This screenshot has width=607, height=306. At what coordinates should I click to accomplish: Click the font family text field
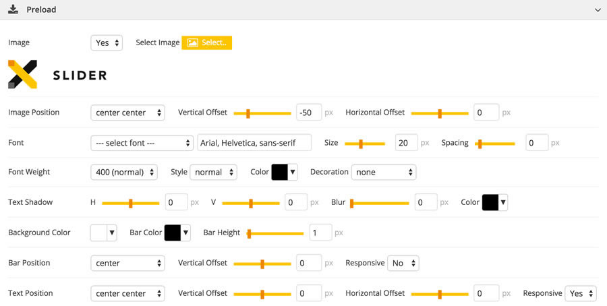click(x=254, y=143)
